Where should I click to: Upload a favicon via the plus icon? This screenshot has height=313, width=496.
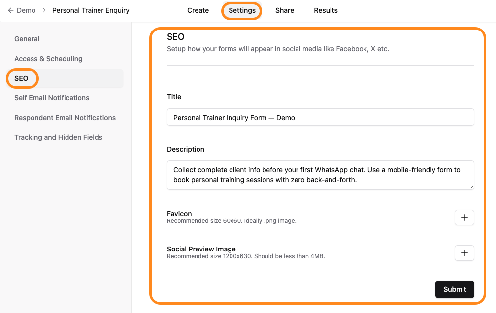click(464, 217)
